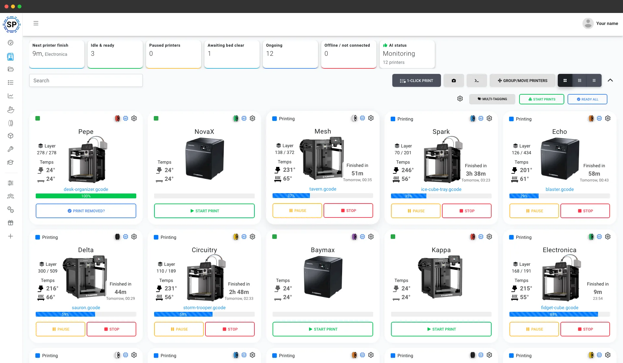This screenshot has height=363, width=623.
Task: Click AI chip icon on NovaX card
Action: 244,118
